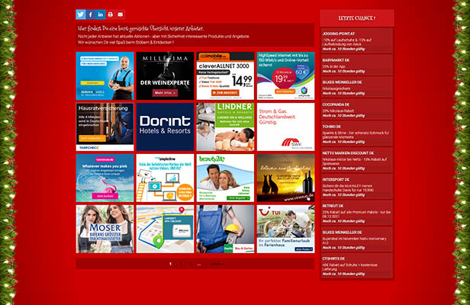Click the Facebook share icon

pos(90,14)
